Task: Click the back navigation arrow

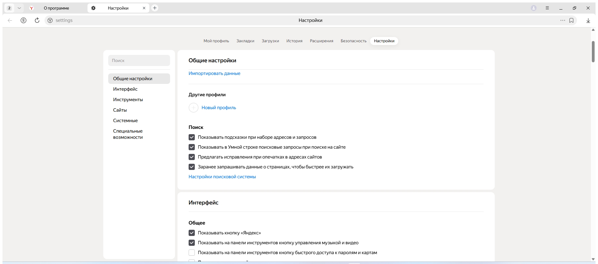Action: tap(10, 20)
